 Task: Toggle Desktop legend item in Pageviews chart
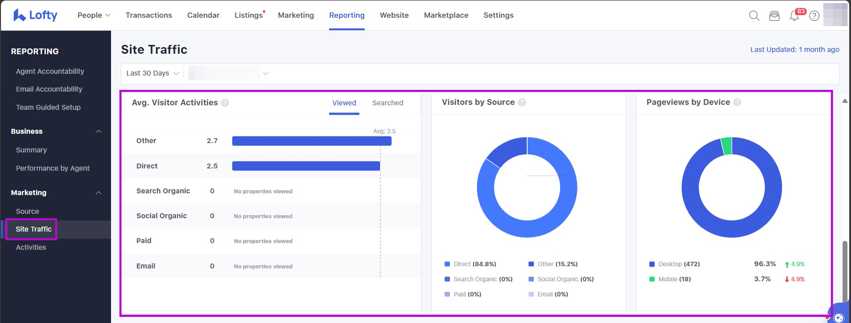click(675, 264)
